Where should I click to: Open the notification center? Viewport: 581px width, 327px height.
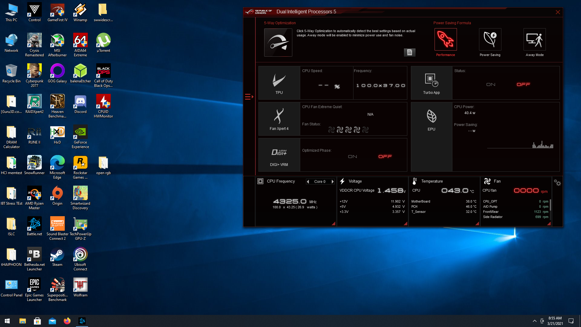point(571,321)
